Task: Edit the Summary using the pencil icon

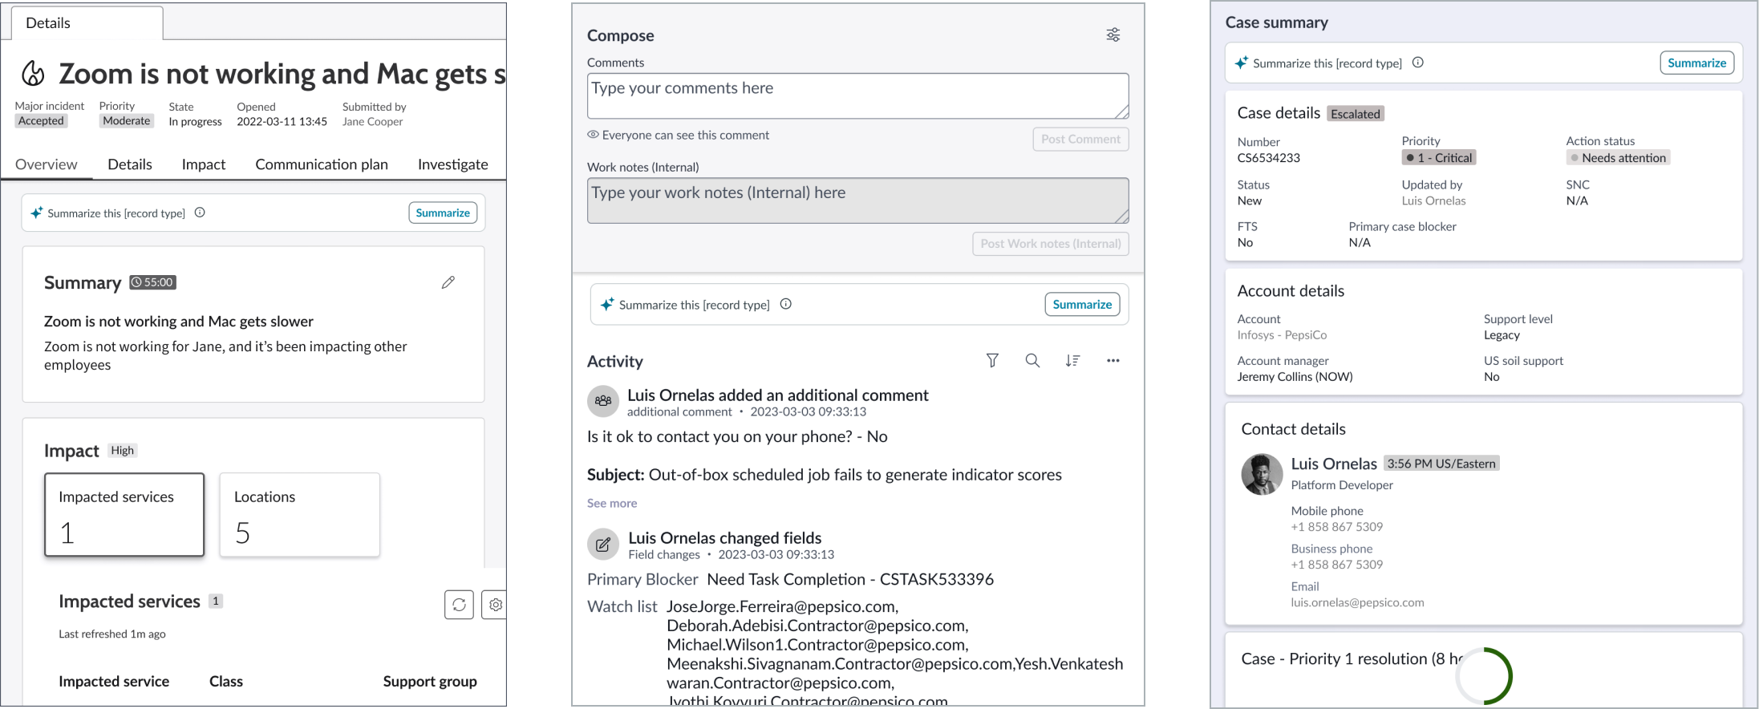Action: [x=448, y=282]
